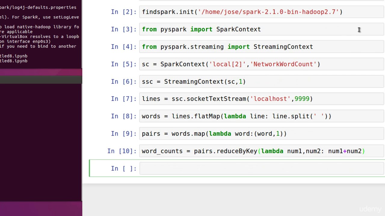Click cell In [8] with flatMap lambda

262,116
